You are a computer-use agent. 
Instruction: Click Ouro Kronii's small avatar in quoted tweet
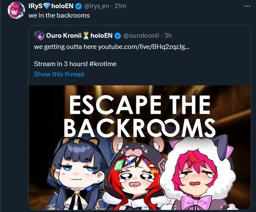[39, 36]
